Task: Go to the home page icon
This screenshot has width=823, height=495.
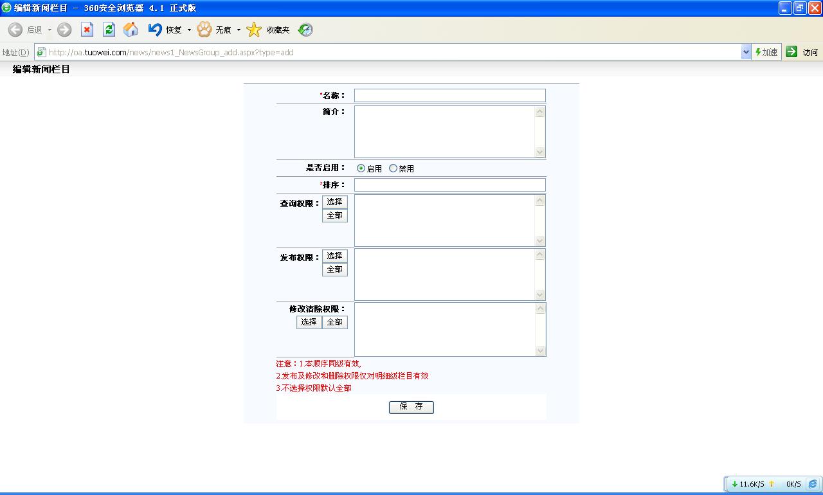Action: pyautogui.click(x=131, y=30)
